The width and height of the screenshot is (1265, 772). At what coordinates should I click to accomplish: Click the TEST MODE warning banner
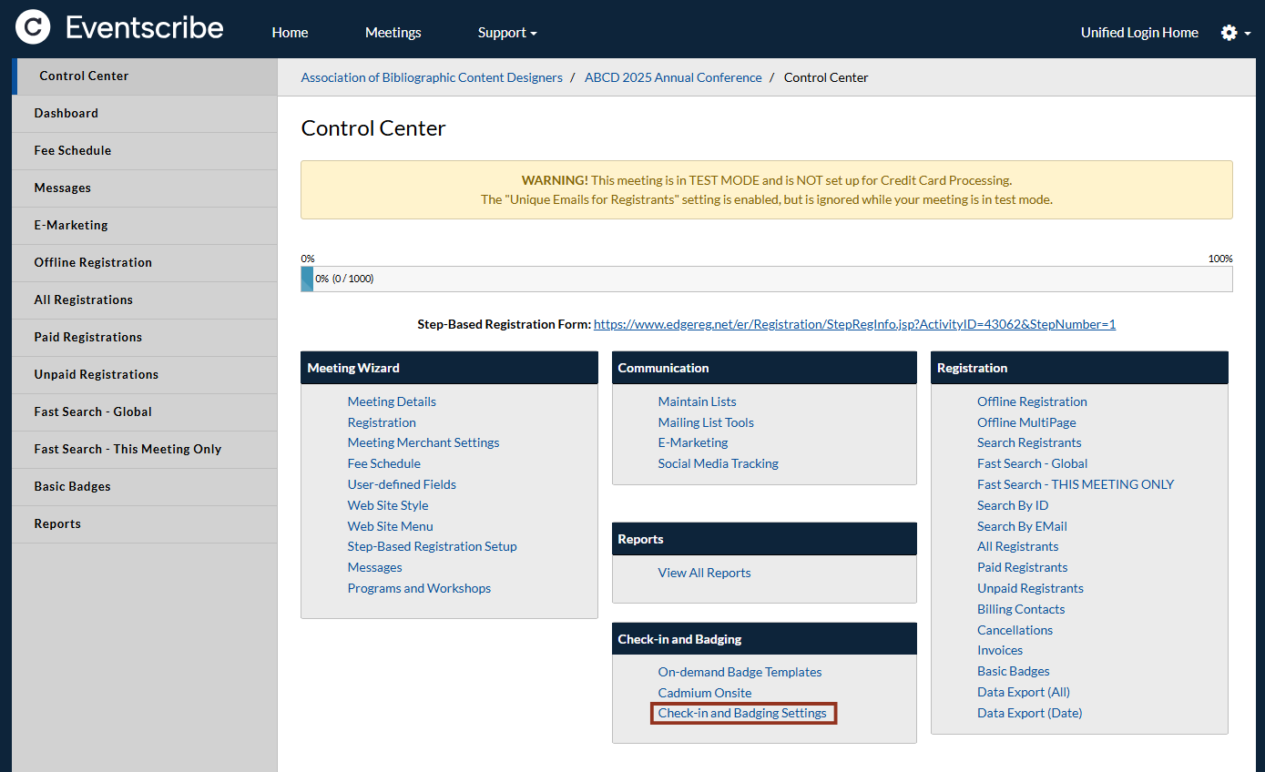click(767, 190)
